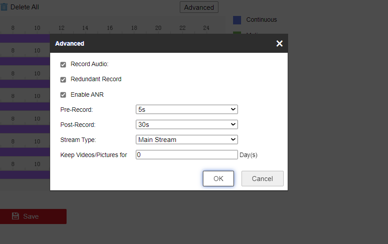Click hour 12 on the top timeline ruler
The height and width of the screenshot is (244, 388).
[61, 28]
